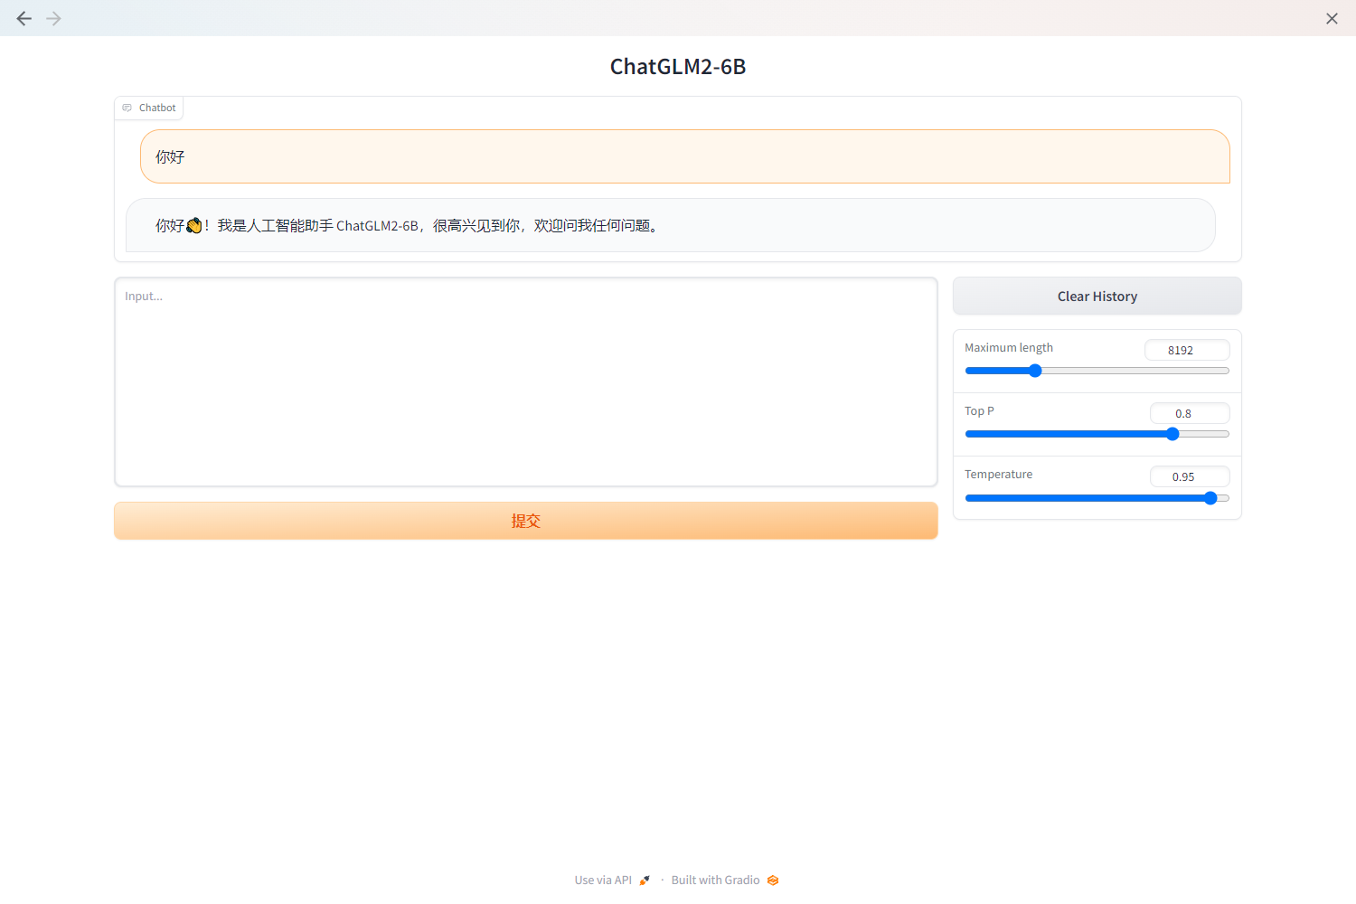Image resolution: width=1356 pixels, height=904 pixels.
Task: Click the Temperature label
Action: tap(998, 475)
